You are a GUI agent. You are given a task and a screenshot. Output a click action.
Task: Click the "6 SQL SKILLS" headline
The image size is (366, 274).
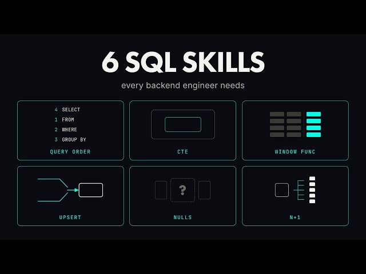tap(183, 62)
